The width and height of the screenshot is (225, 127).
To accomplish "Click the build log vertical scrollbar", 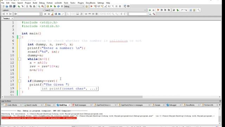I will pos(219,119).
